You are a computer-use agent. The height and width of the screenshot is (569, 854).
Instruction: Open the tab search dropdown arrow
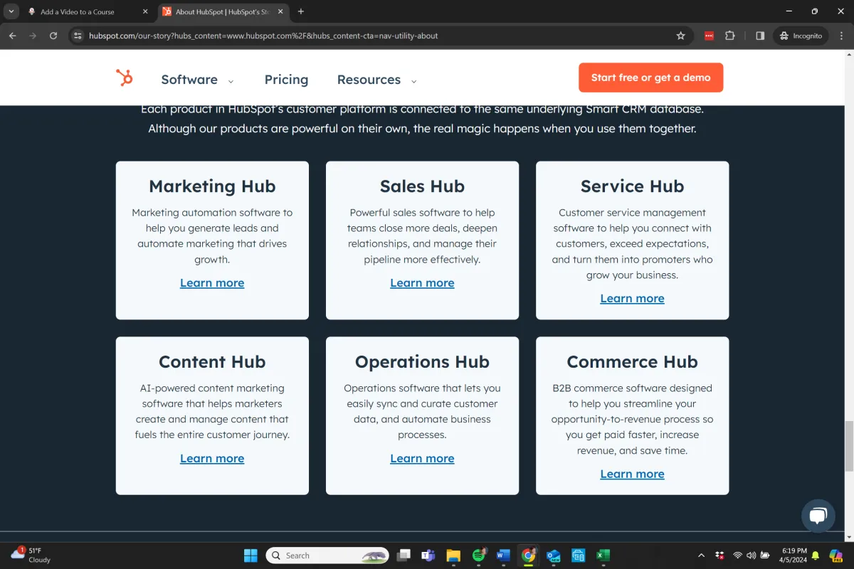tap(11, 11)
